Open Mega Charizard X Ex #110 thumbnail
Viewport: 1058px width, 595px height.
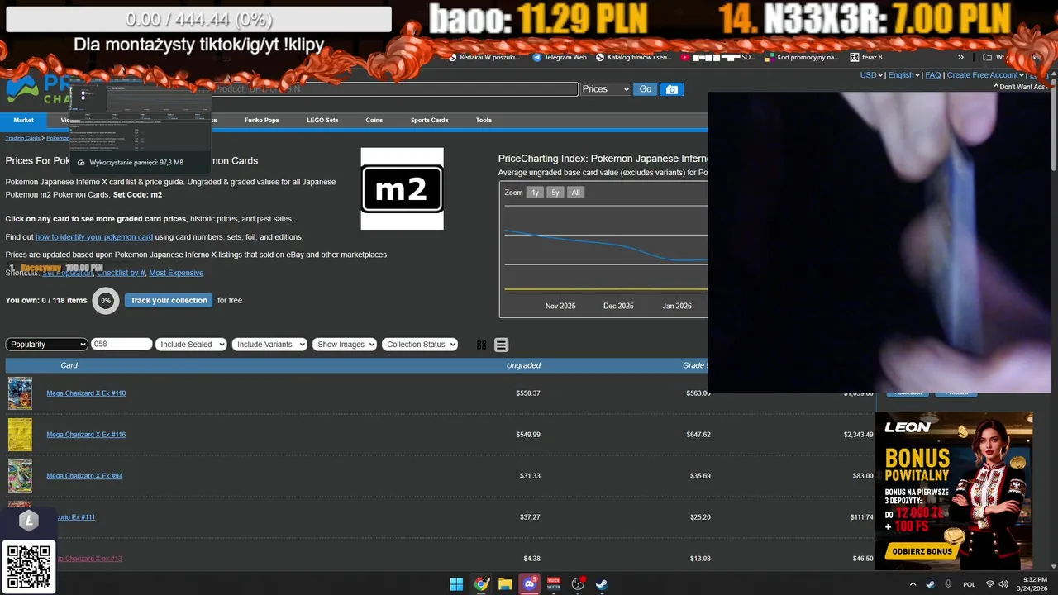pyautogui.click(x=20, y=393)
